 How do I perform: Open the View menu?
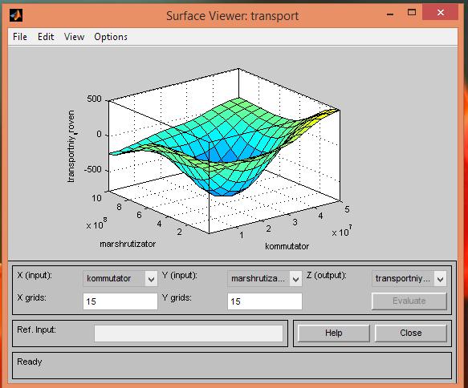point(75,37)
